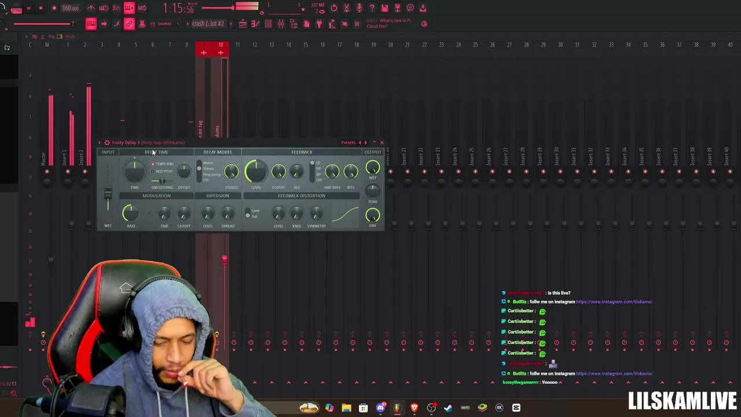
Task: Open the crash pattern selector
Action: [208, 24]
